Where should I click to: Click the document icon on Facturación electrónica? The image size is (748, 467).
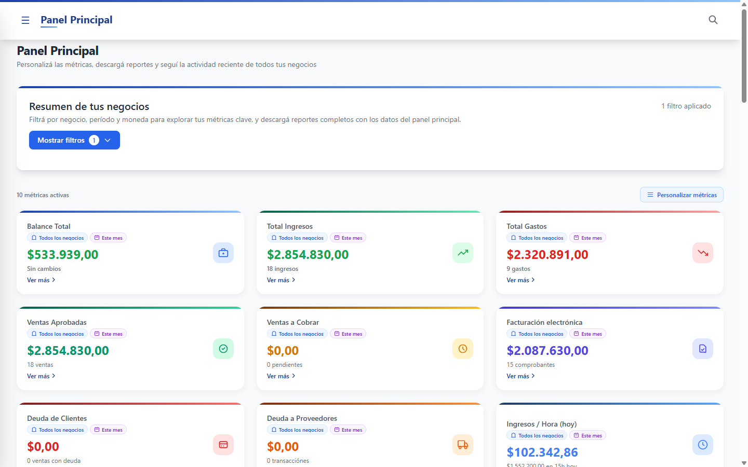pyautogui.click(x=703, y=349)
